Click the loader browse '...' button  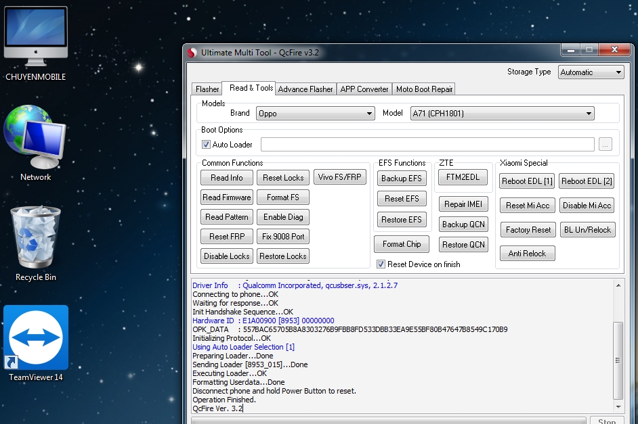coord(605,145)
